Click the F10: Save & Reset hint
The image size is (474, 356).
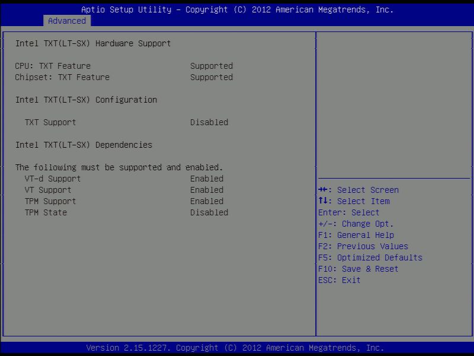tap(358, 269)
